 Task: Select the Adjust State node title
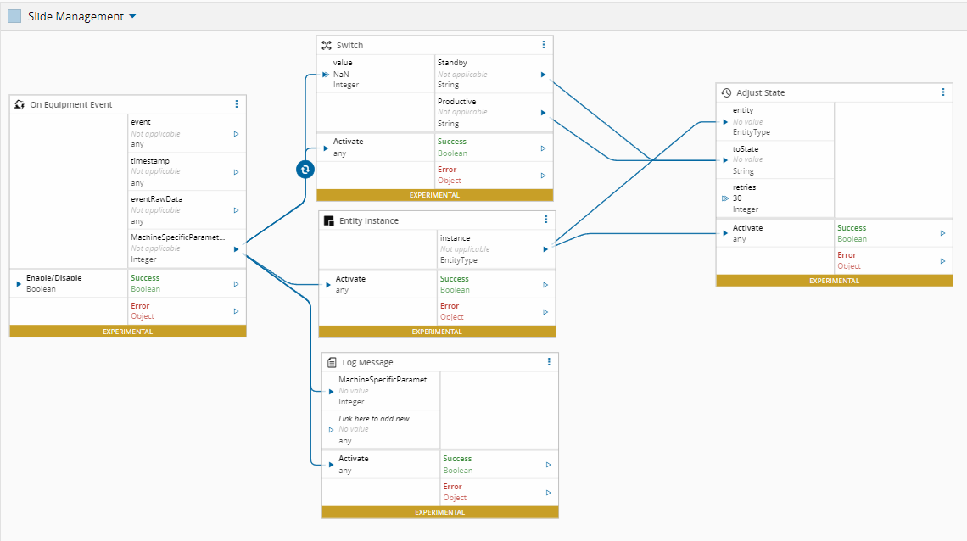click(x=760, y=92)
